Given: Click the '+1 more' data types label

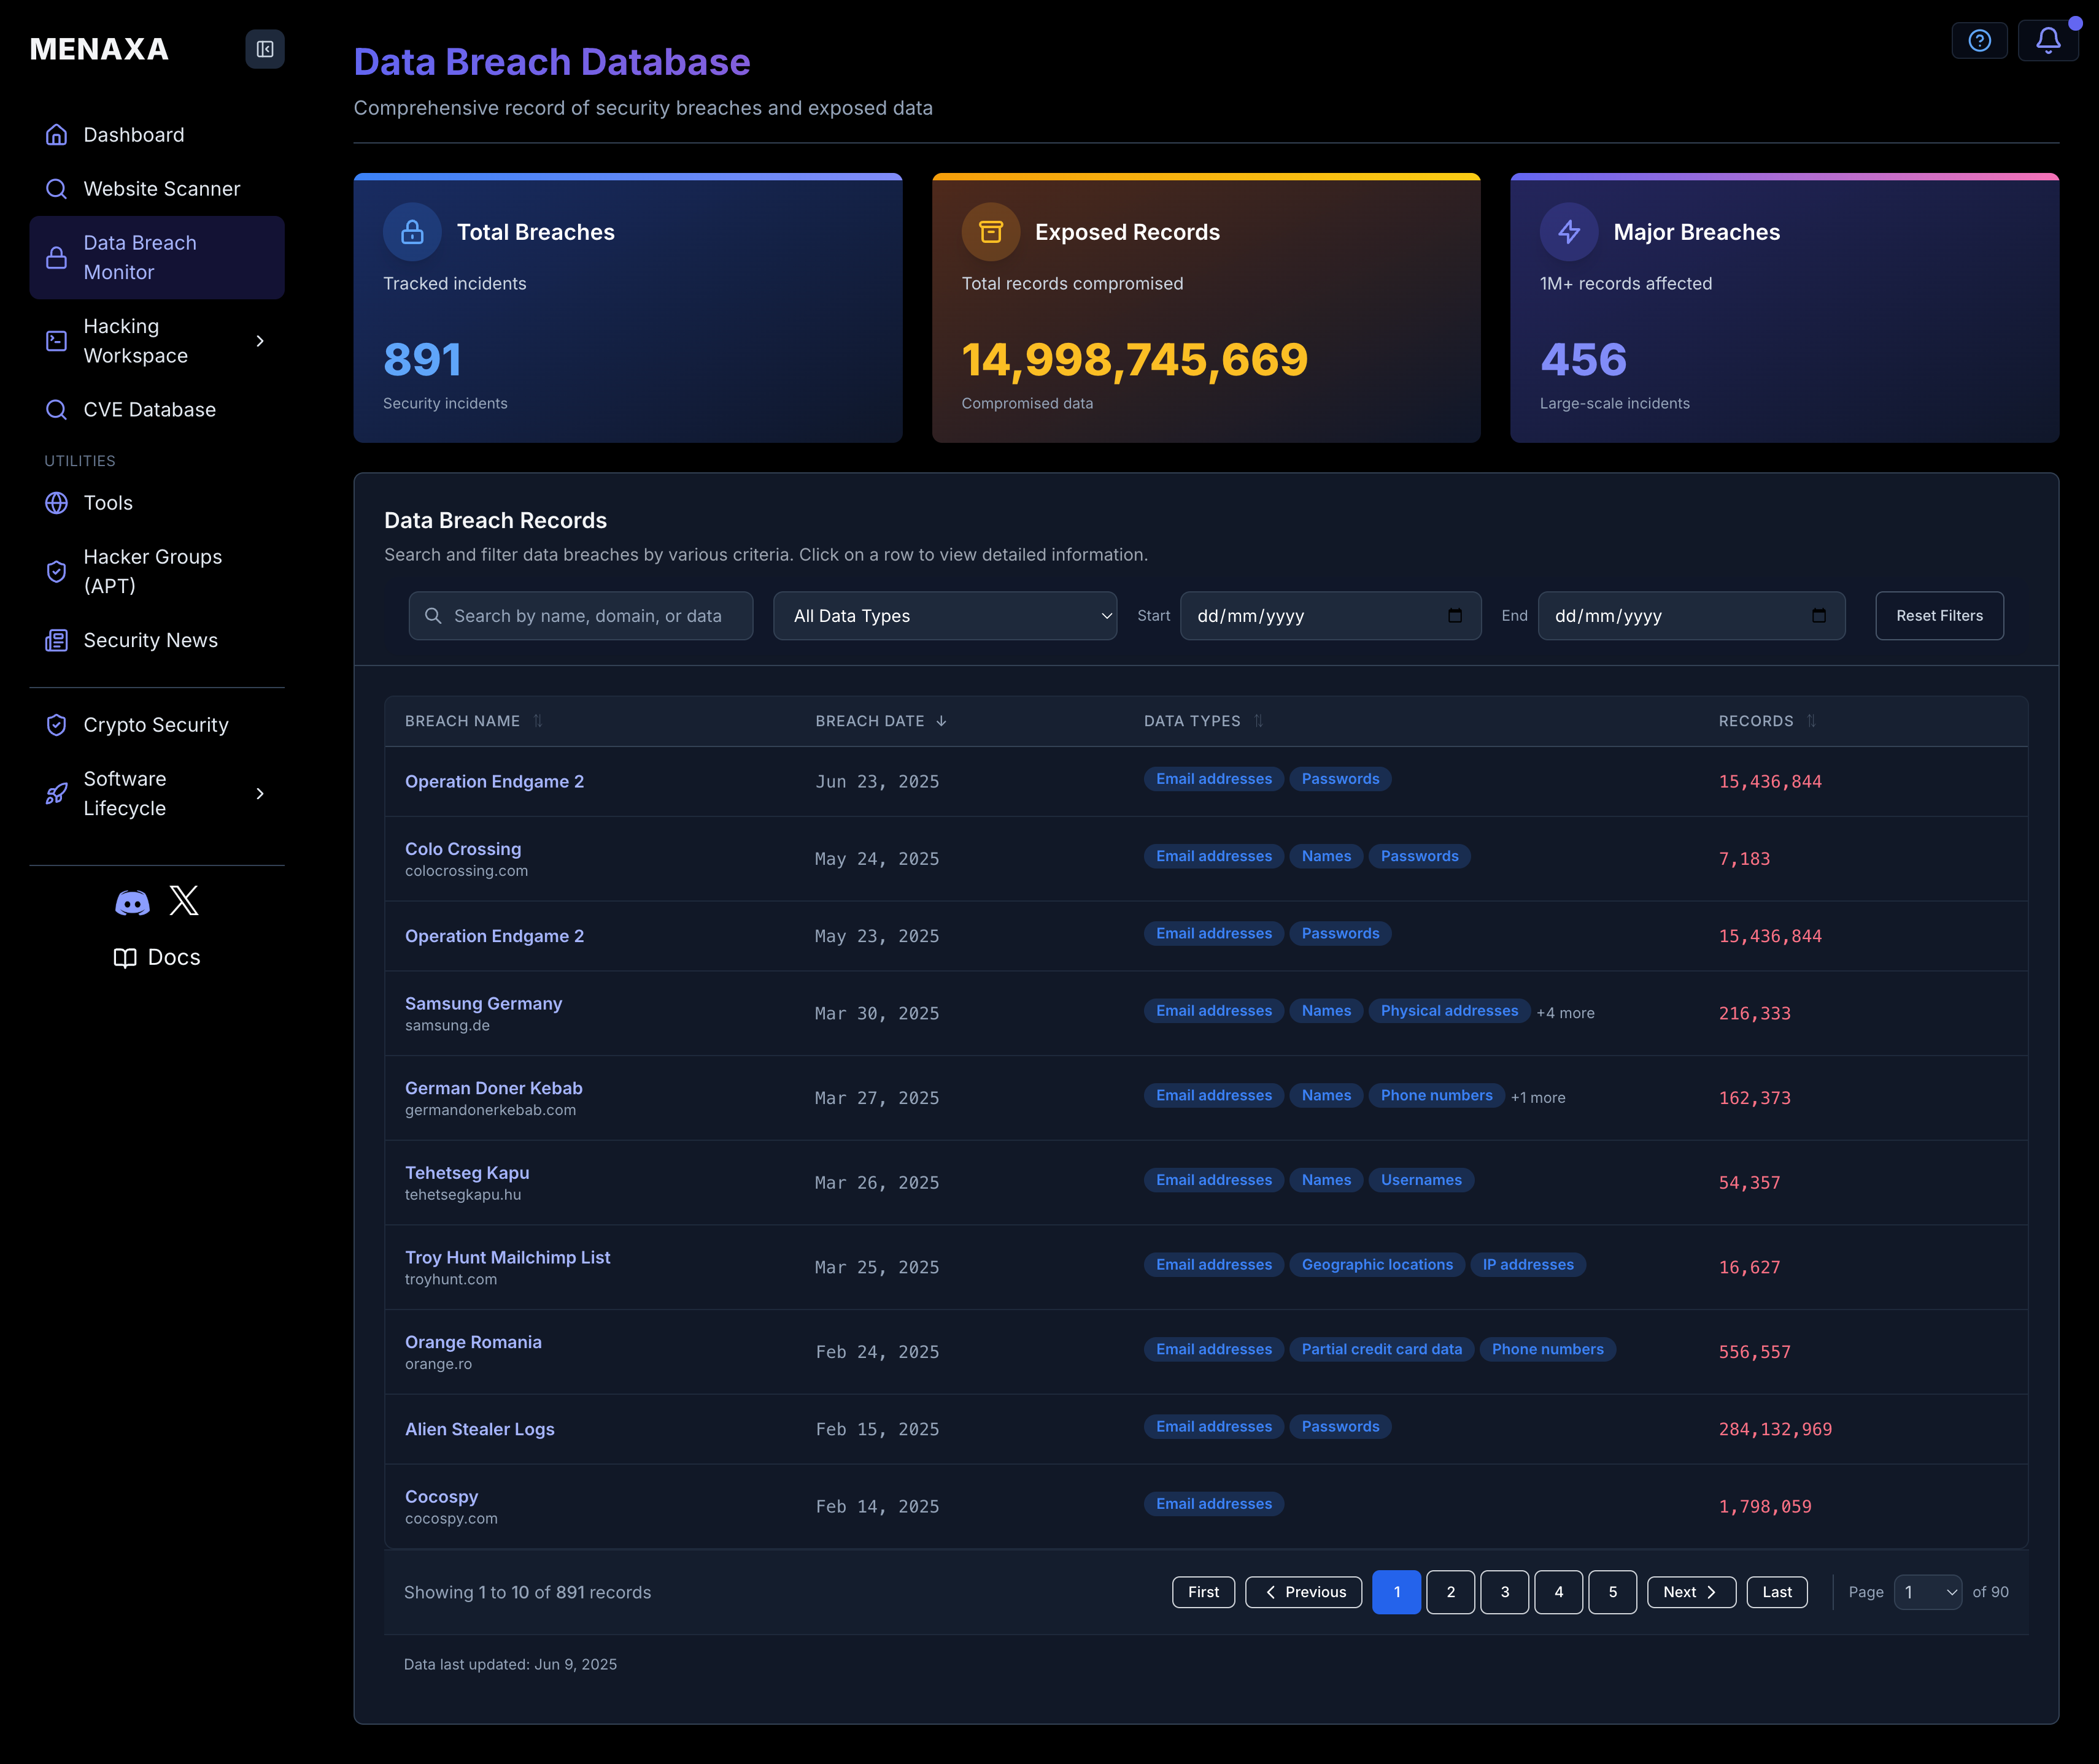Looking at the screenshot, I should point(1539,1098).
